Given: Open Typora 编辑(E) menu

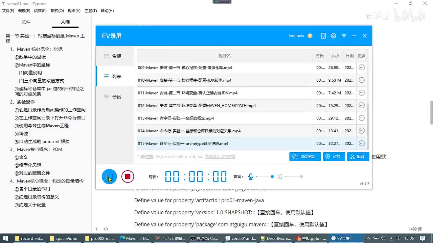Looking at the screenshot, I should 24,11.
